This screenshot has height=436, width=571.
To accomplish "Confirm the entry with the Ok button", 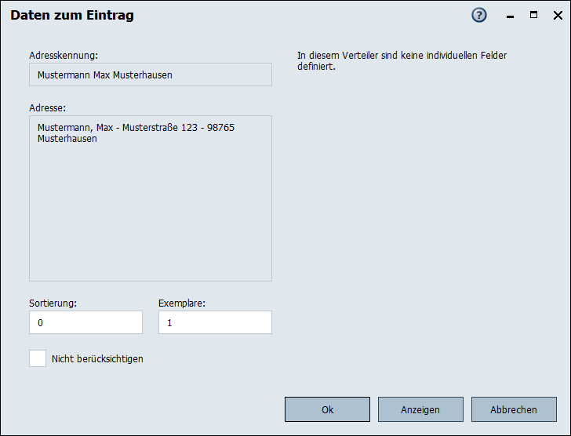I will [327, 409].
